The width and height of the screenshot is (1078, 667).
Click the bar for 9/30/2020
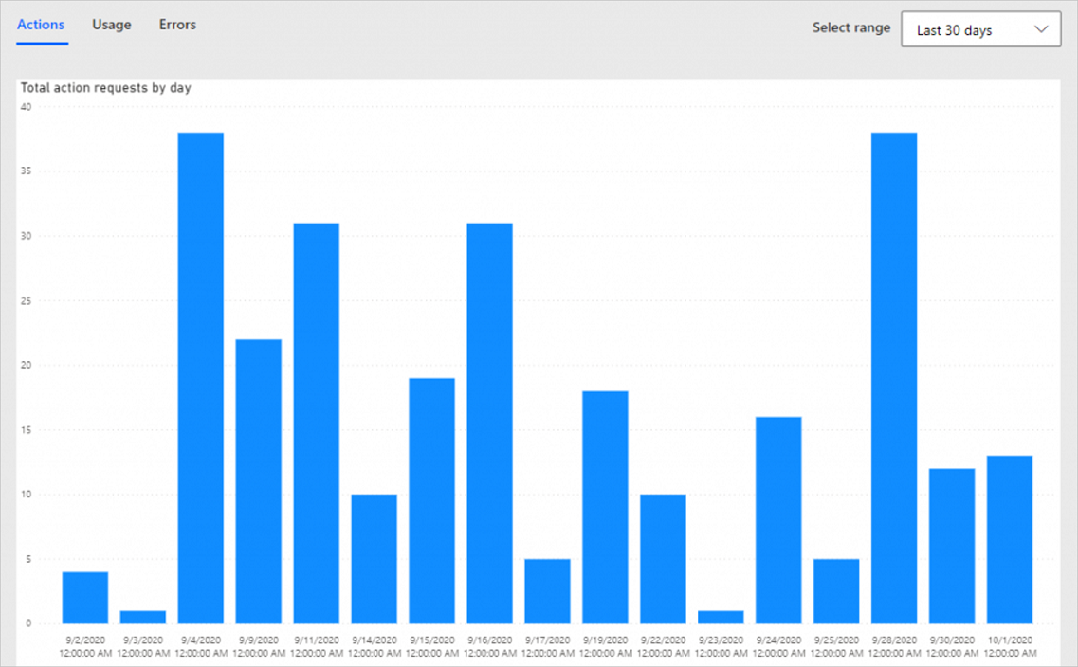(x=952, y=550)
